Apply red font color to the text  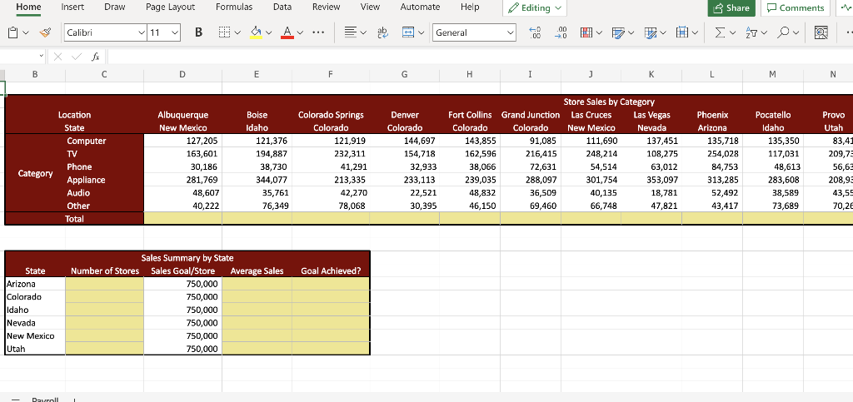(x=287, y=32)
